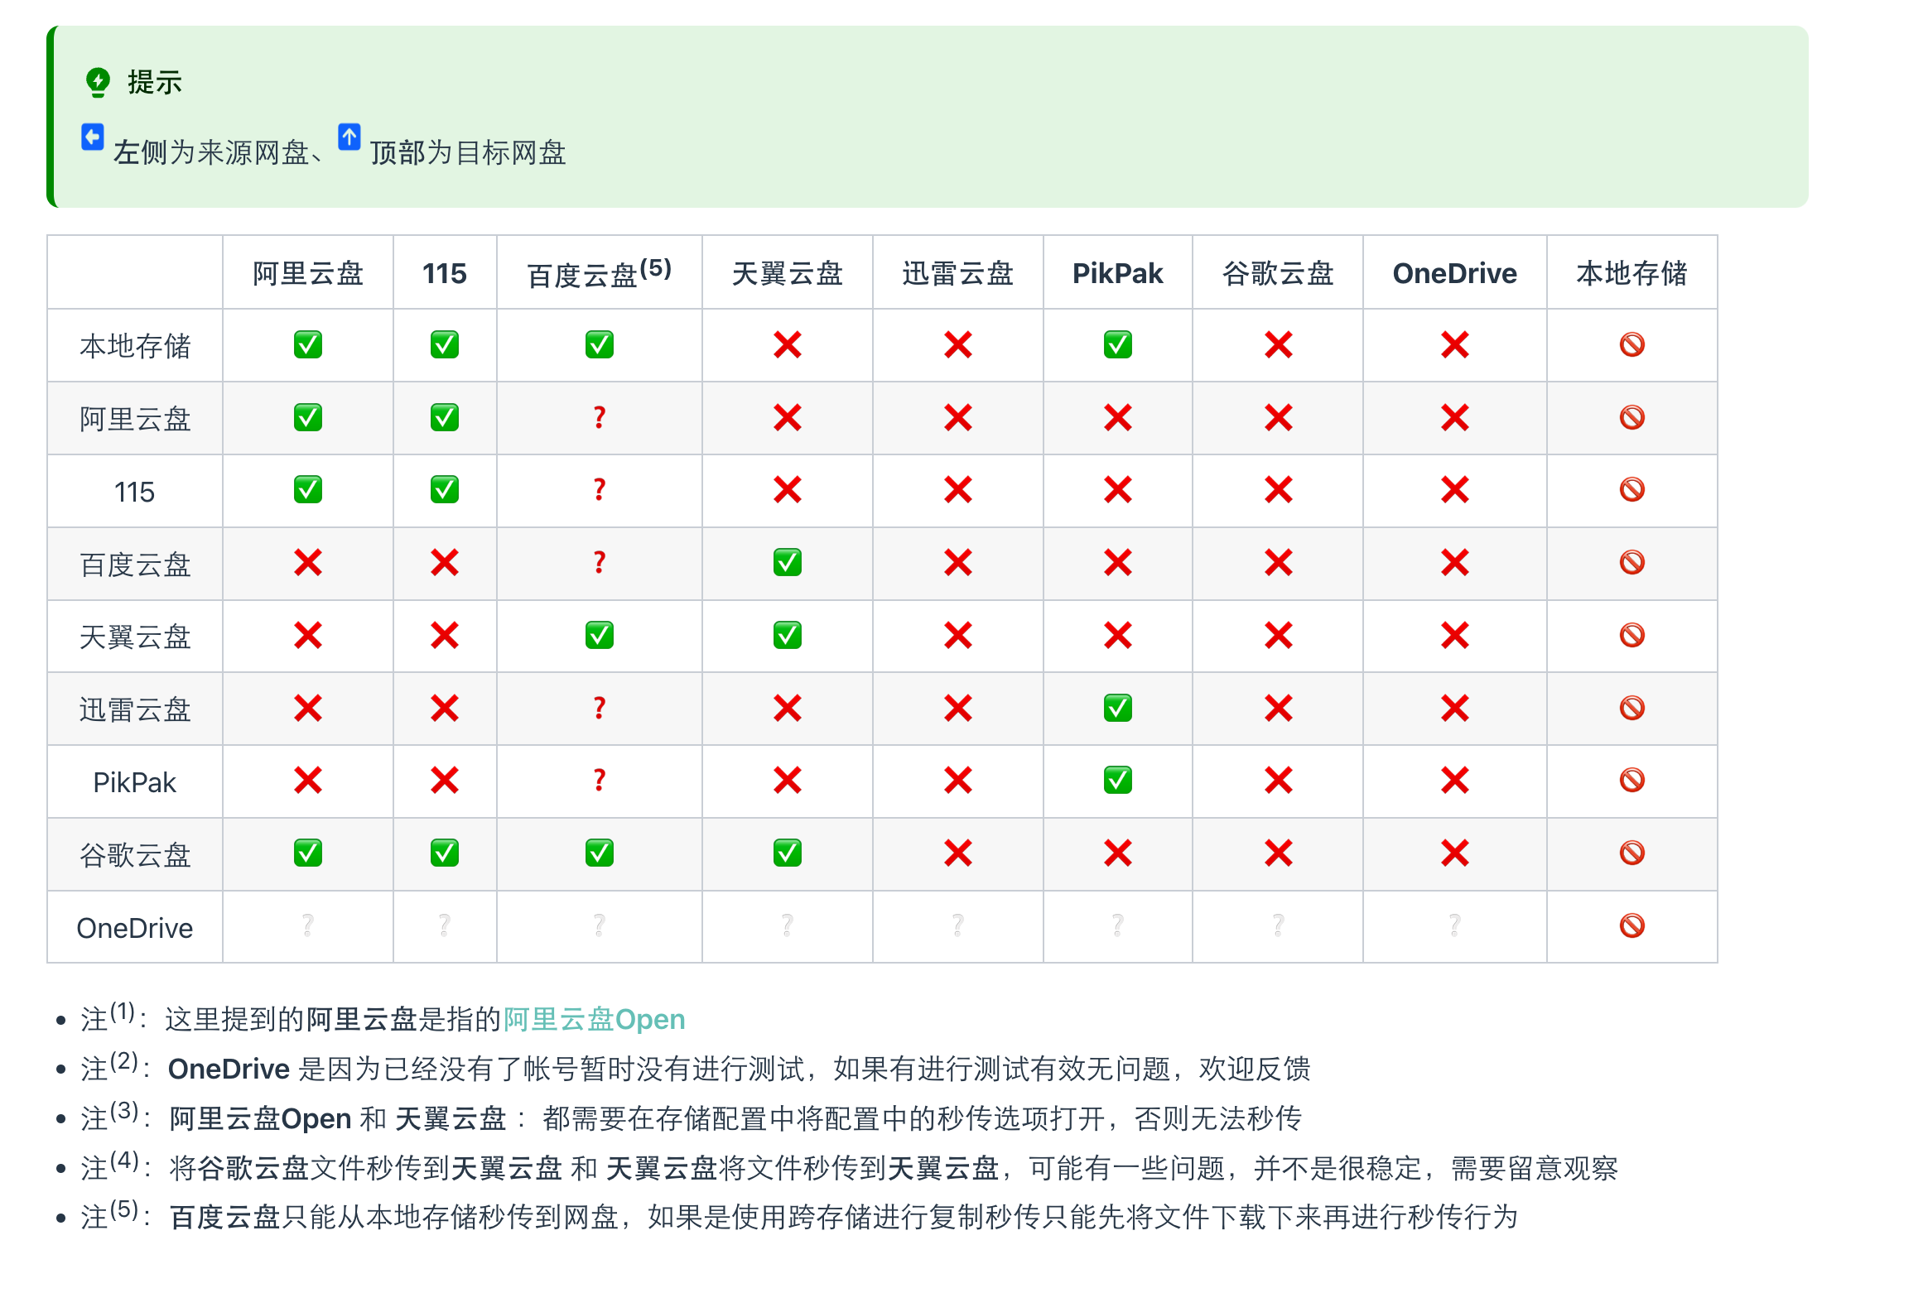Click green check for 本地存储 row, PikPak column
The image size is (1928, 1293).
1118,344
